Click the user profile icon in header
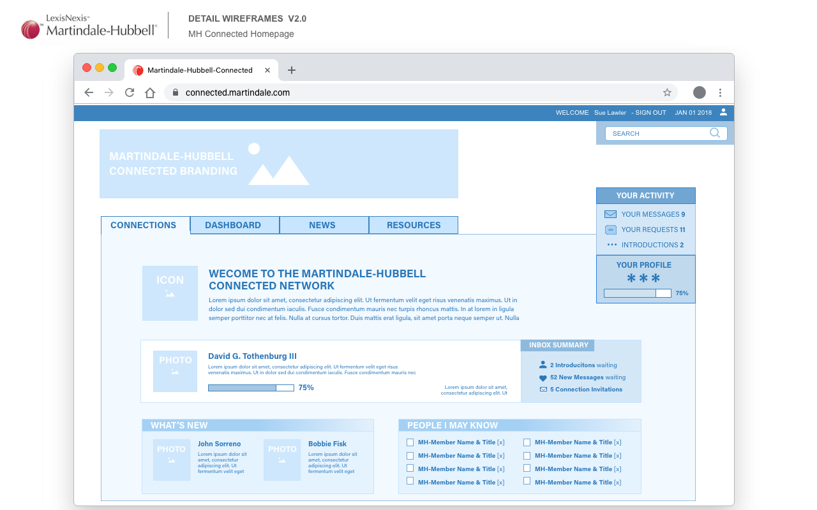Image resolution: width=817 pixels, height=510 pixels. coord(723,112)
